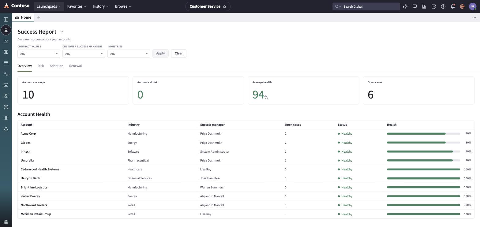The width and height of the screenshot is (480, 227).
Task: Open the columns board sidebar icon
Action: coord(6,118)
